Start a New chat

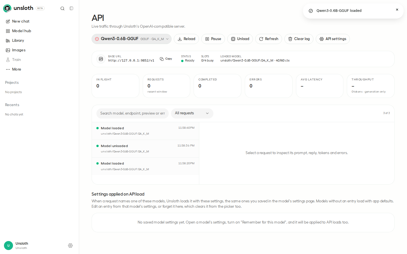(39, 21)
